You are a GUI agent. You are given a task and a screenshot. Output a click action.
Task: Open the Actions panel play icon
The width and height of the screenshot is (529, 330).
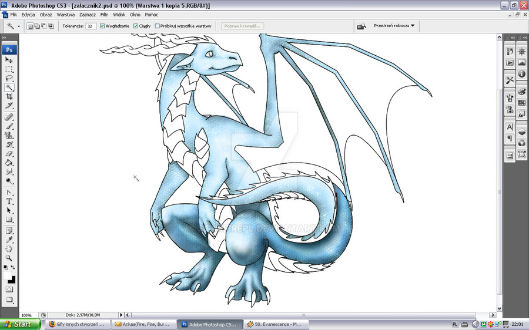(510, 63)
